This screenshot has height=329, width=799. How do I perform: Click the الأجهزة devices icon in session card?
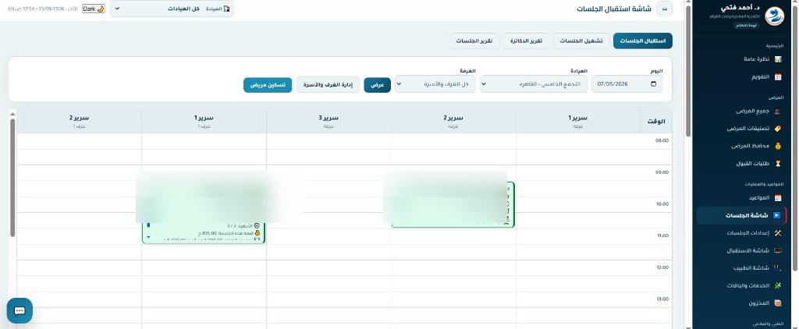tap(257, 225)
